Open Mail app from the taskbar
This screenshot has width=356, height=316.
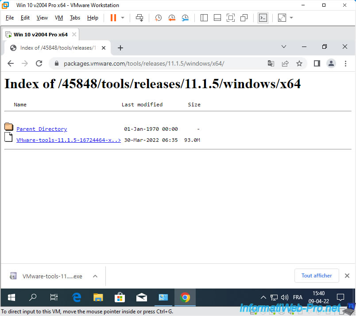[141, 297]
